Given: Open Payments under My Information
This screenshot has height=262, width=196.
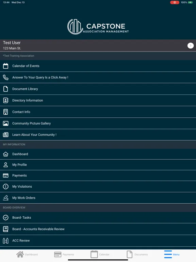Looking at the screenshot, I should coord(98,175).
